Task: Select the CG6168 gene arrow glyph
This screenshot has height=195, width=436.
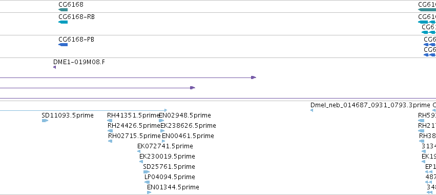Action: (x=63, y=10)
